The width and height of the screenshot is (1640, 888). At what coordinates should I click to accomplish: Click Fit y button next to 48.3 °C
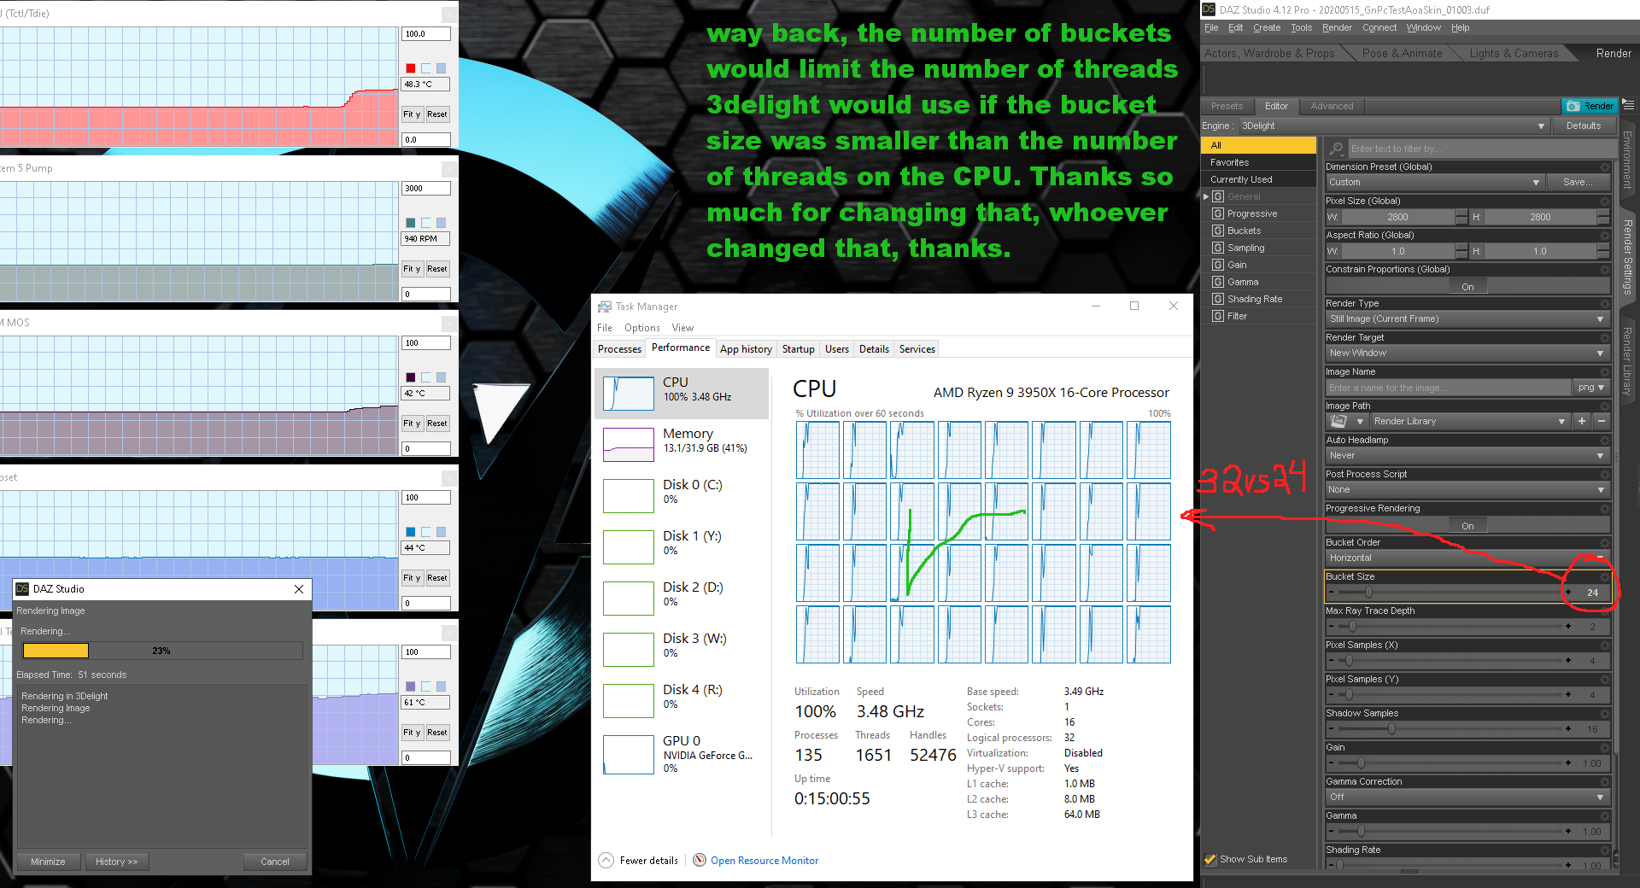(x=412, y=114)
